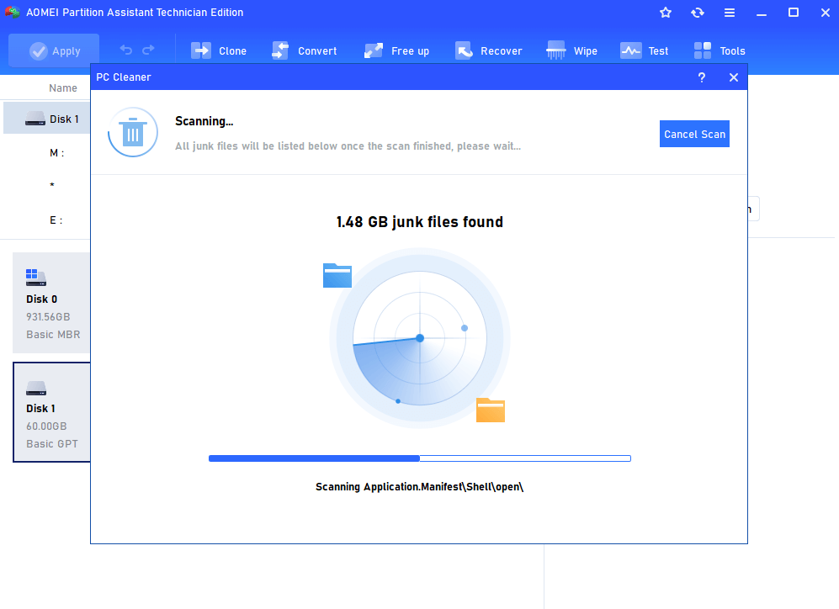The width and height of the screenshot is (839, 609).
Task: Click the star favorites icon in title bar
Action: pyautogui.click(x=666, y=13)
